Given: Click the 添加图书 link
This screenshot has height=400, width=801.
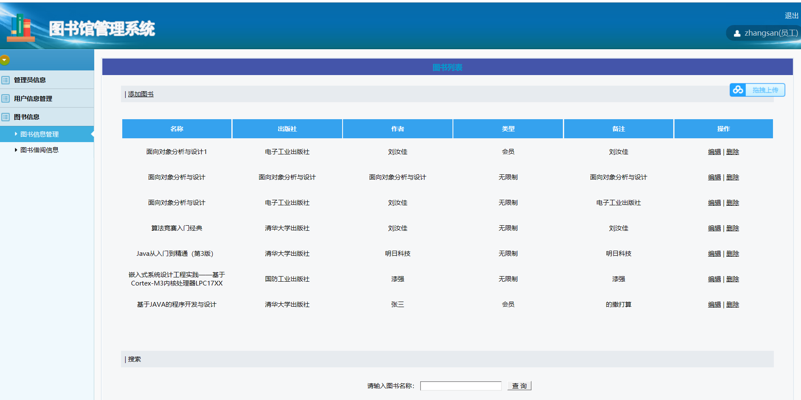Looking at the screenshot, I should click(141, 94).
